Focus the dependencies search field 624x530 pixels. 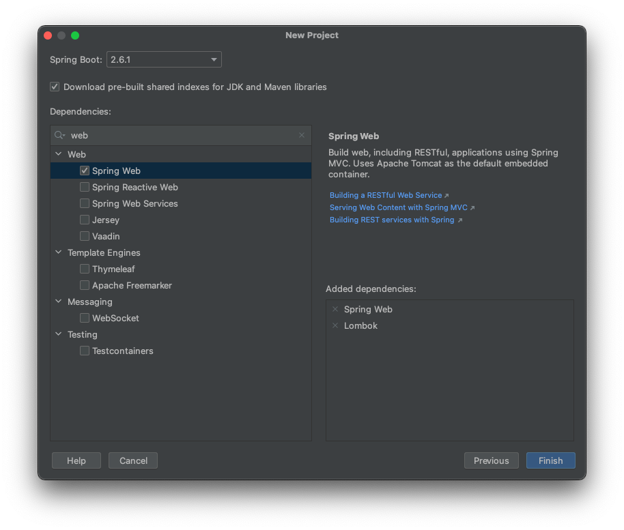[181, 135]
